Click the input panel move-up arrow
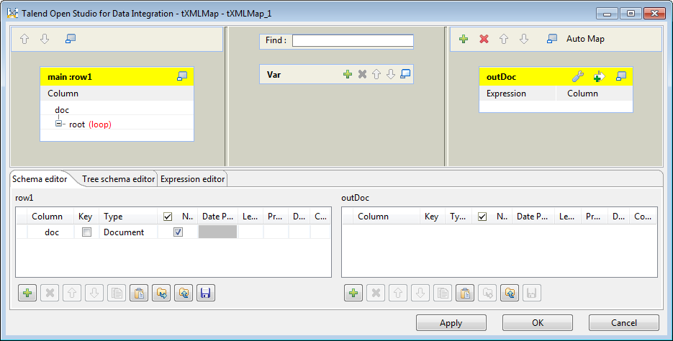Image resolution: width=673 pixels, height=341 pixels. click(24, 39)
